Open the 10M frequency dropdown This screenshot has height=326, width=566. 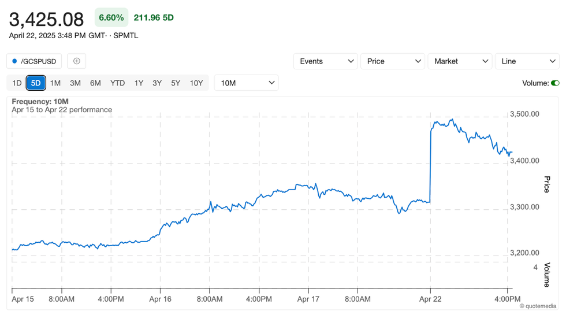coord(246,83)
